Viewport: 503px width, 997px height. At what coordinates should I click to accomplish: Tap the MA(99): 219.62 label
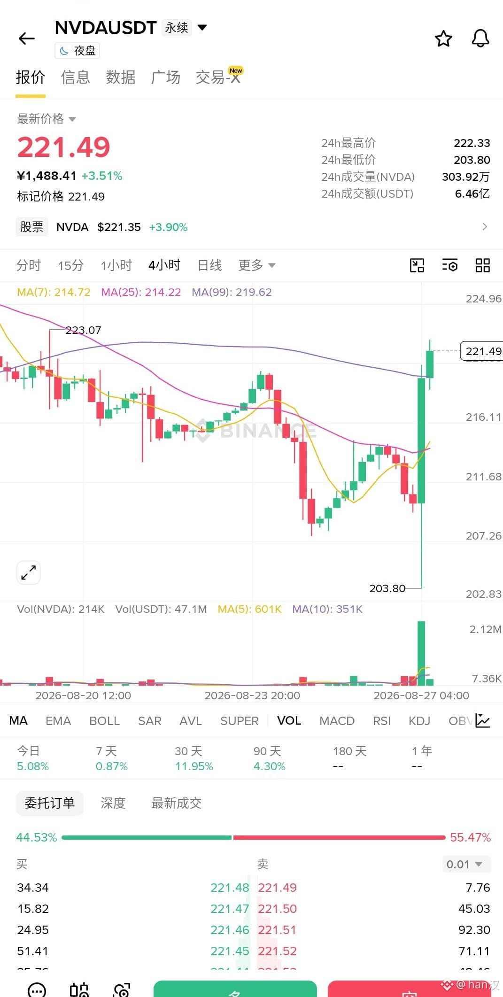point(232,292)
